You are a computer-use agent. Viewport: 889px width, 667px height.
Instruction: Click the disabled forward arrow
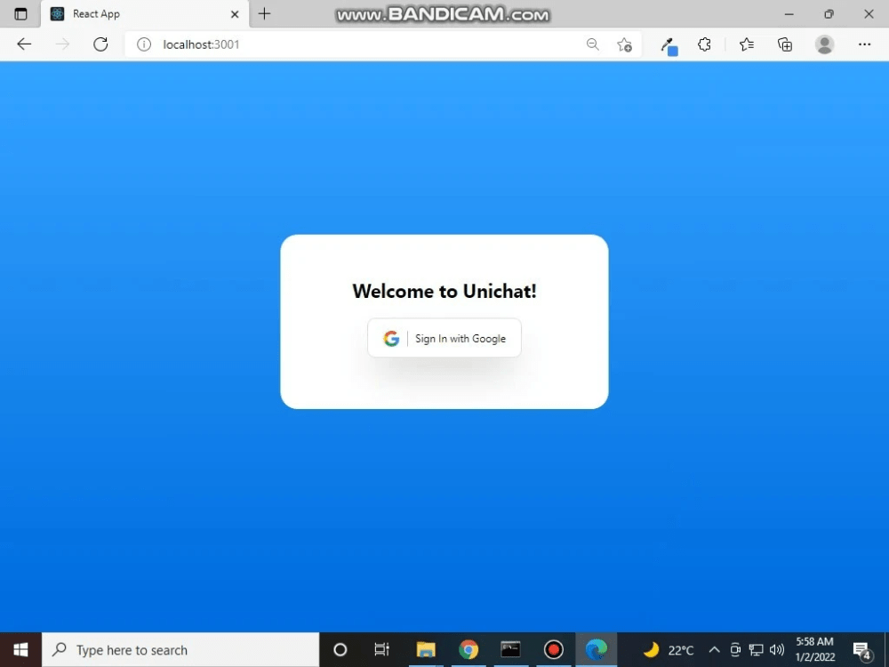(62, 44)
